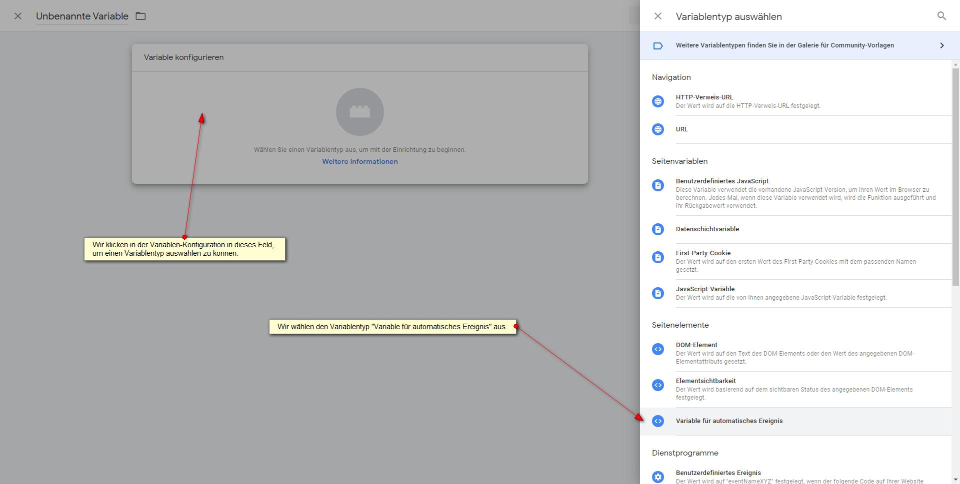Click the Elementsichtbarkeit code icon
This screenshot has width=960, height=484.
pyautogui.click(x=658, y=385)
